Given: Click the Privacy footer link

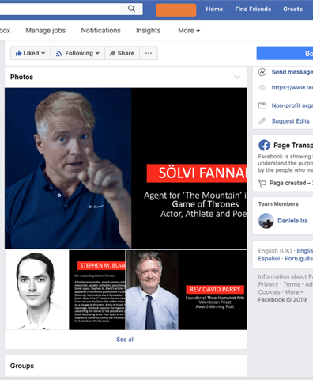Looking at the screenshot, I should [x=268, y=284].
